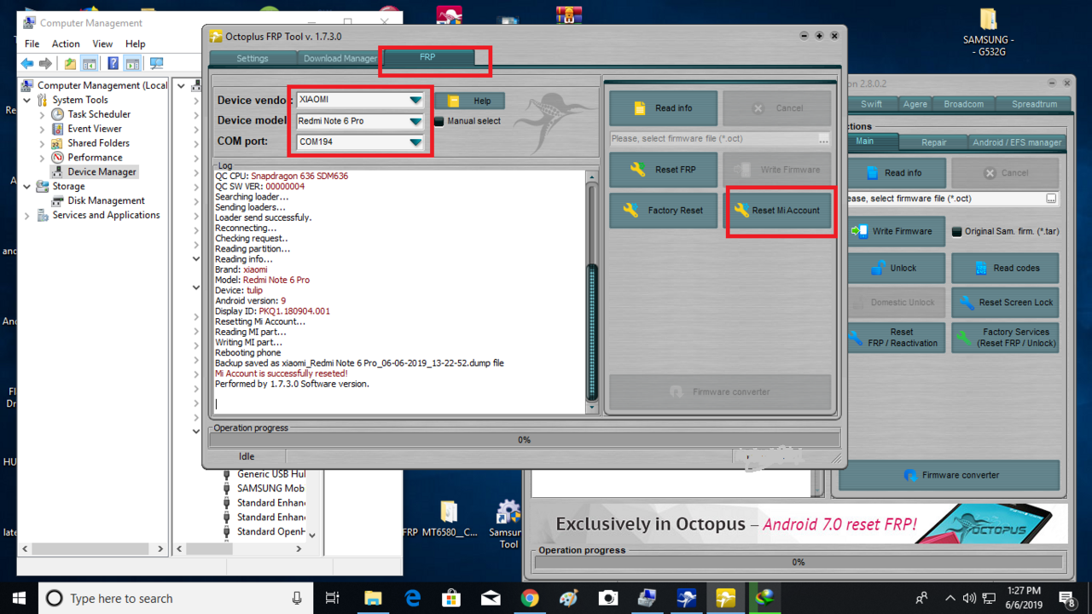Screen dimensions: 1092x614
Task: Expand Task Scheduler tree node
Action: click(x=42, y=114)
